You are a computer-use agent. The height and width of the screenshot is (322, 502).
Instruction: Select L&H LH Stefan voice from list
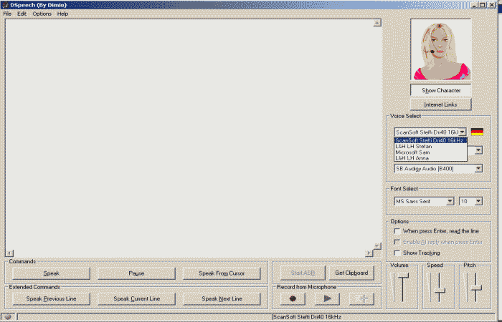click(x=413, y=147)
